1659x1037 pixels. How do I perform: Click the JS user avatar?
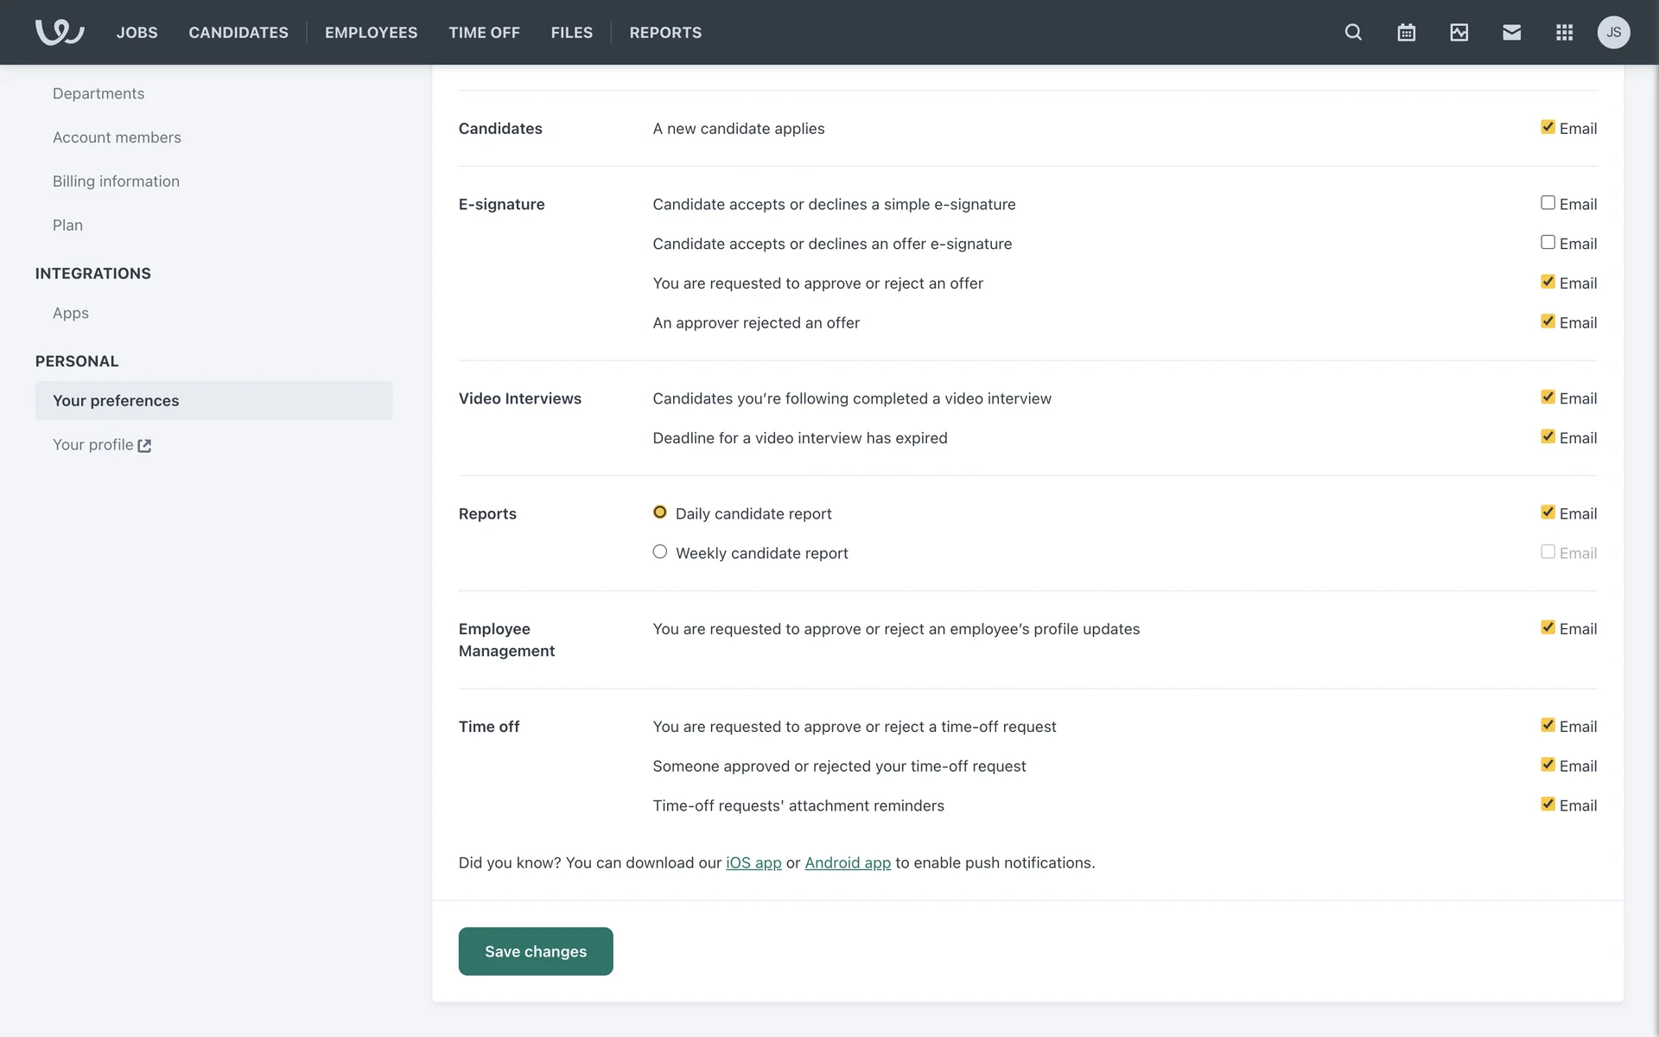point(1613,32)
